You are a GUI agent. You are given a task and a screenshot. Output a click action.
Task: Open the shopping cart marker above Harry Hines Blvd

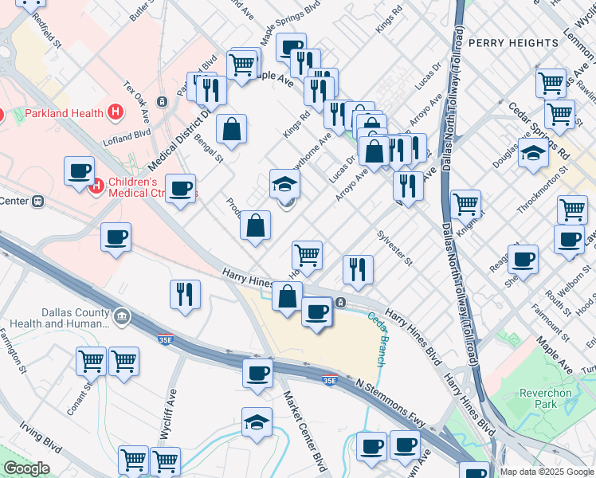click(307, 256)
